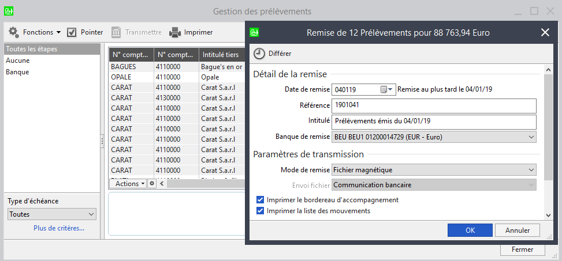The width and height of the screenshot is (562, 261).
Task: Open the calendar picker for Date de remise
Action: (386, 89)
